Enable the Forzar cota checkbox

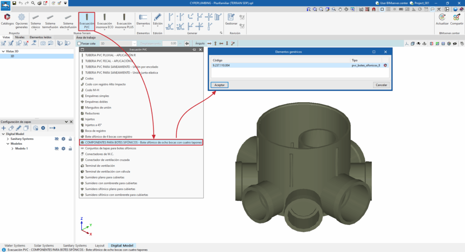79,44
